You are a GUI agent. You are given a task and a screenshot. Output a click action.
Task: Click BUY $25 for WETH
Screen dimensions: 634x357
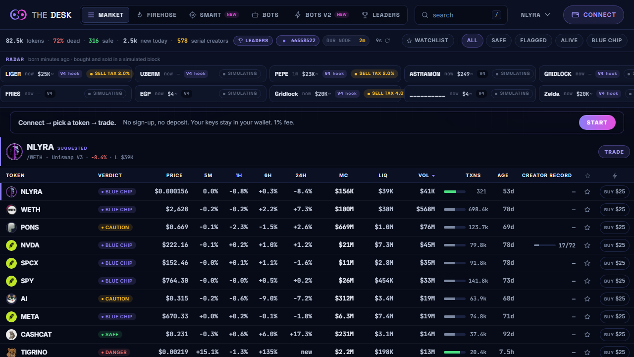(x=614, y=209)
